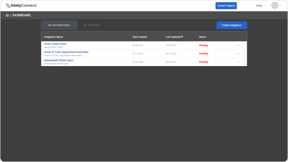Viewport: 288px width, 162px height.
Task: Open the user avatar profile icon
Action: point(275,6)
